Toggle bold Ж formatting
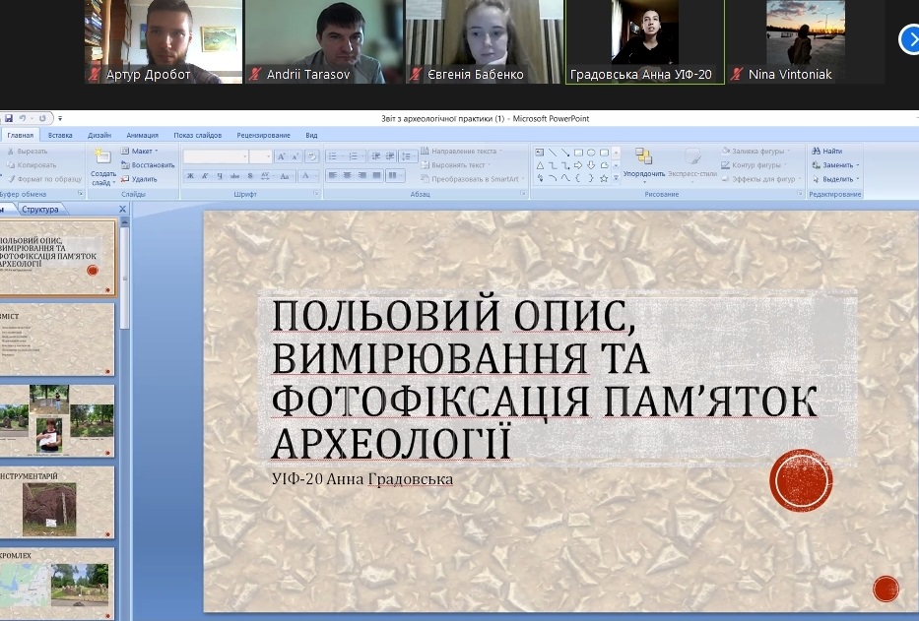Viewport: 919px width, 621px height. [190, 176]
